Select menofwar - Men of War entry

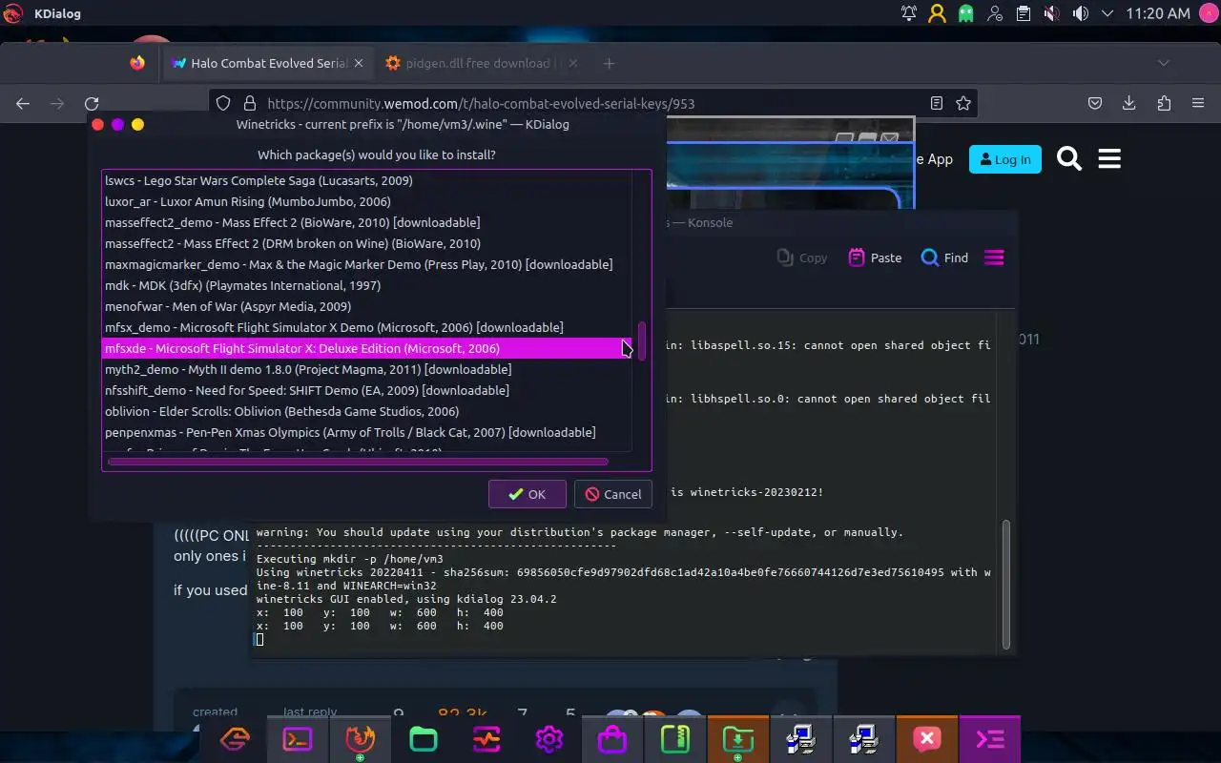click(366, 306)
